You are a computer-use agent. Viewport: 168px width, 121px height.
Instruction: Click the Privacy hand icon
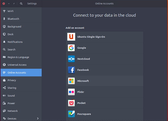tap(4, 80)
